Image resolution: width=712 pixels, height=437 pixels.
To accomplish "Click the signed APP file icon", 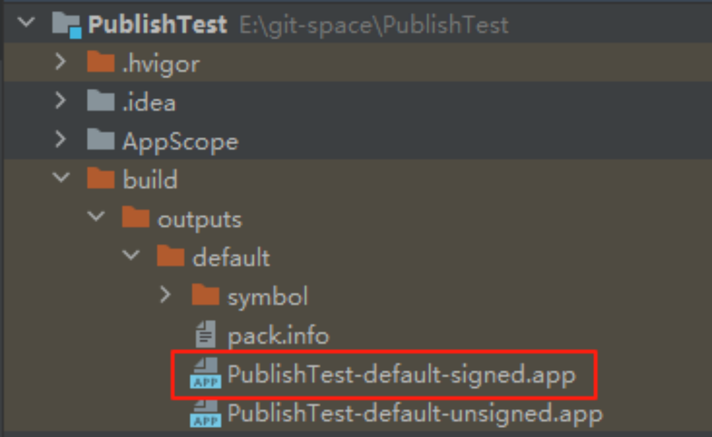I will pos(206,374).
